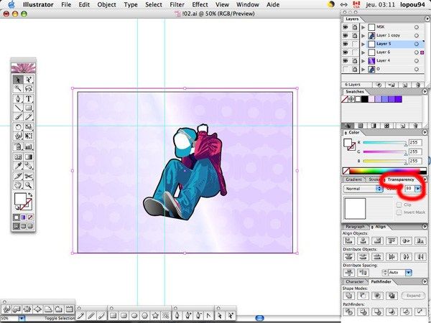Open the opacity value arrow dropdown
Screen dimensions: 431x323
(418, 188)
